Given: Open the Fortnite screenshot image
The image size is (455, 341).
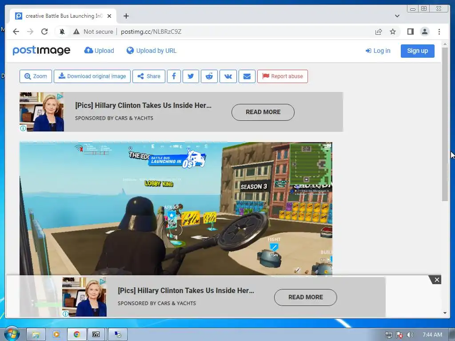Looking at the screenshot, I should [x=176, y=209].
